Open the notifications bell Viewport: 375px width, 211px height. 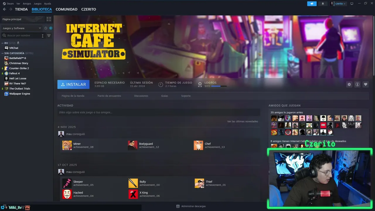pos(323,4)
